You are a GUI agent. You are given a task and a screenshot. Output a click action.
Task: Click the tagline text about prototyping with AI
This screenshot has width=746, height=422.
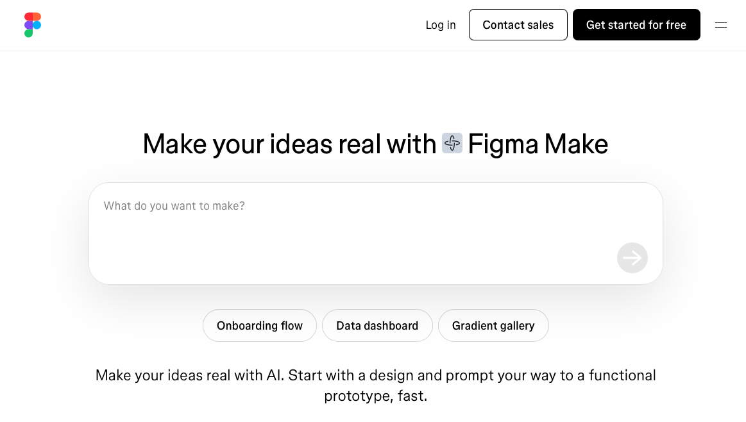click(375, 385)
